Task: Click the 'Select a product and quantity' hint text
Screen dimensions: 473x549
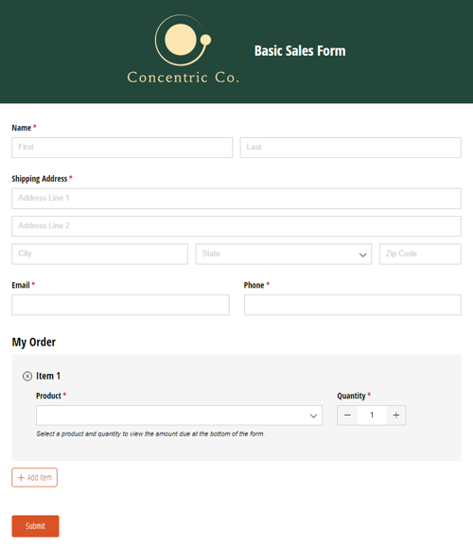Action: 150,434
